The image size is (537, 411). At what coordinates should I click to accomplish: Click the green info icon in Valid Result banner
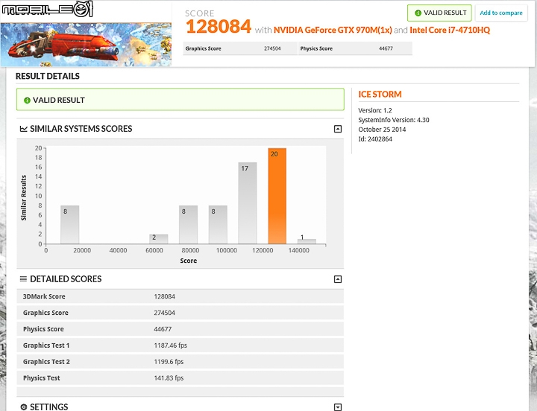pyautogui.click(x=27, y=101)
